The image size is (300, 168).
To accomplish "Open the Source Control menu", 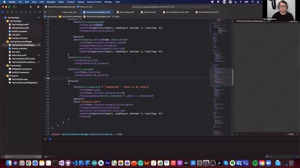I will pos(94,2).
